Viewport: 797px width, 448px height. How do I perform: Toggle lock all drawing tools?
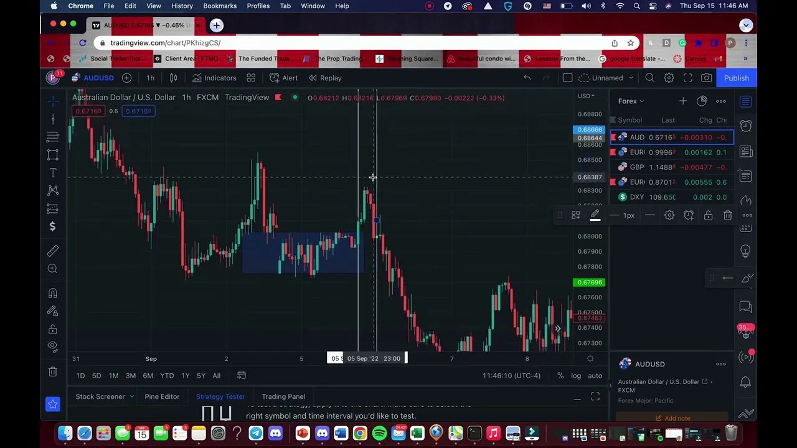[53, 329]
